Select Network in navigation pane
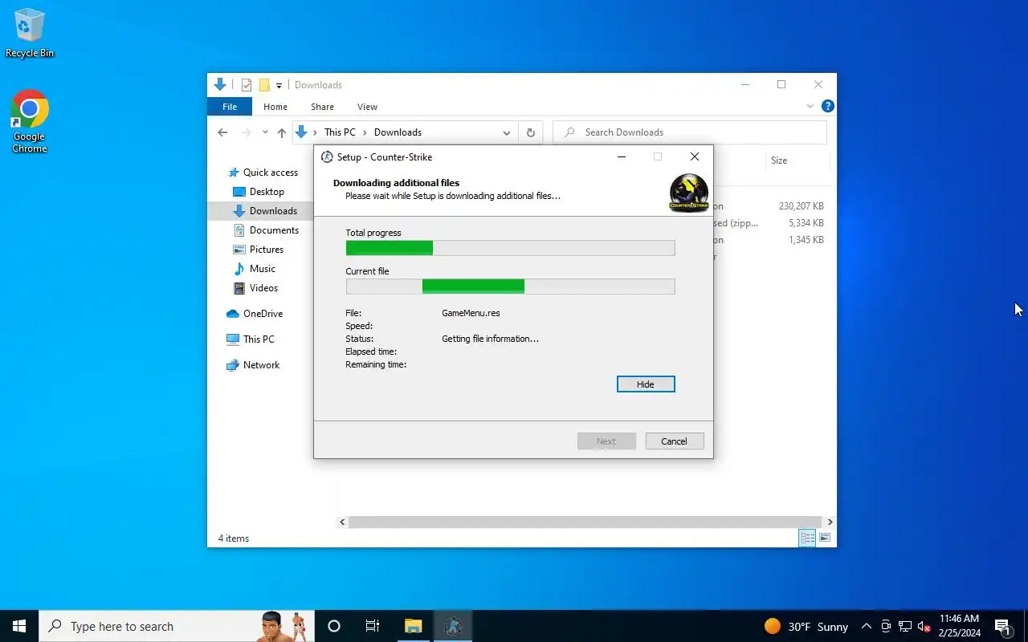This screenshot has height=642, width=1028. coord(253,365)
